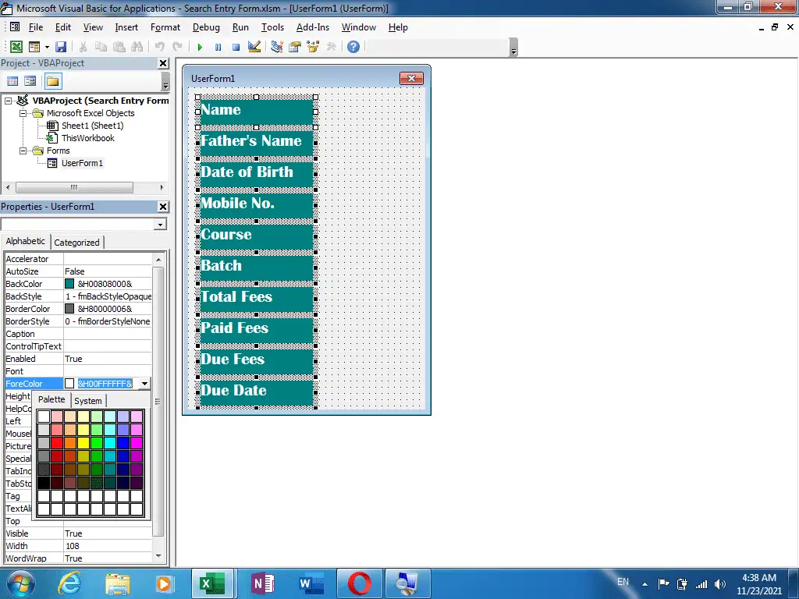This screenshot has height=599, width=799.
Task: Select the Name label on UserForm1
Action: tap(256, 112)
